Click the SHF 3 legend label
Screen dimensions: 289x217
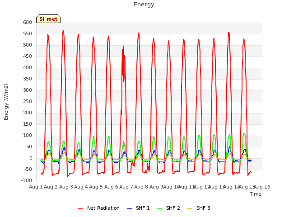pos(203,208)
